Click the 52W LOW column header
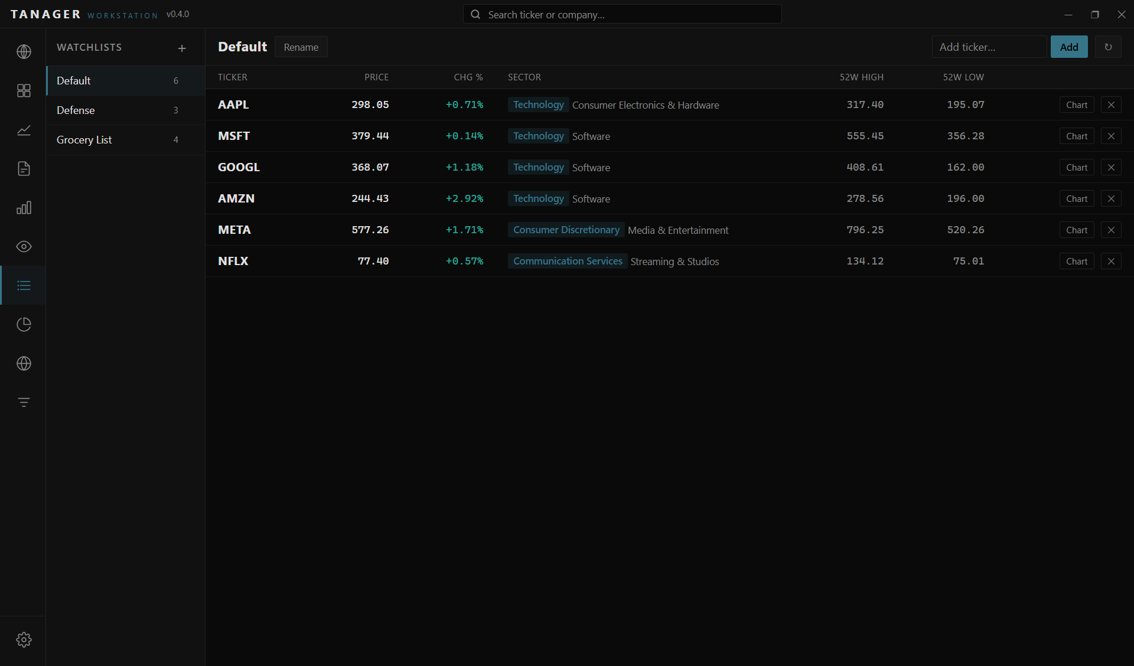The image size is (1134, 666). click(963, 77)
